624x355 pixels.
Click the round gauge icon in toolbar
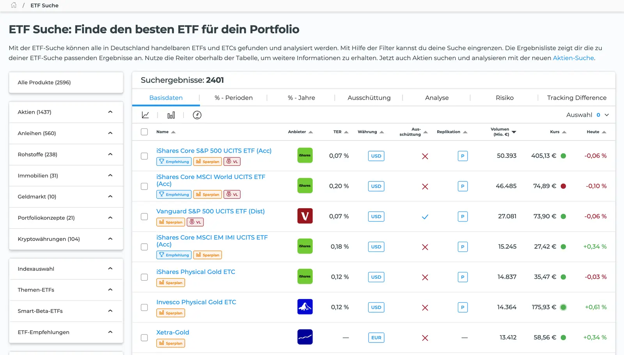(x=197, y=115)
